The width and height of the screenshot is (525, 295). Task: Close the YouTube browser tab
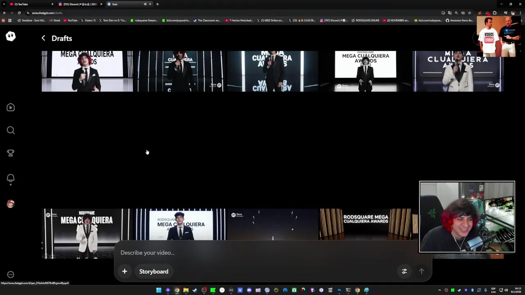click(x=52, y=4)
